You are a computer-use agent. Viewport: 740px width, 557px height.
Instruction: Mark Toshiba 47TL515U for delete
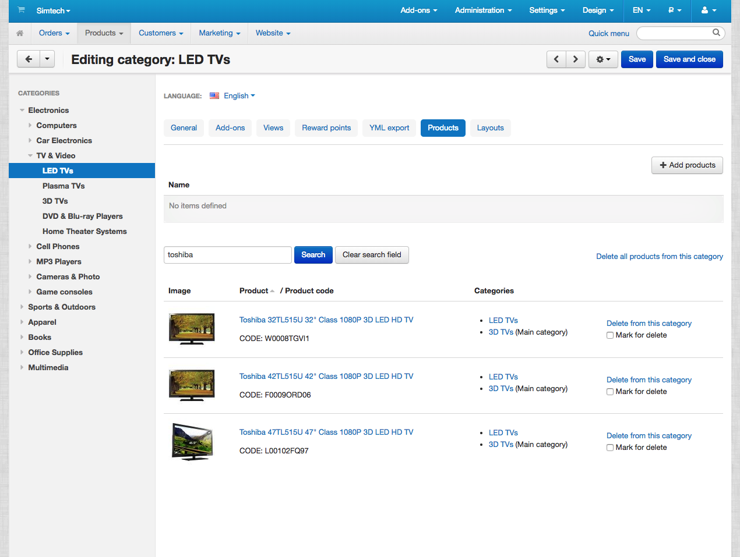pos(610,448)
